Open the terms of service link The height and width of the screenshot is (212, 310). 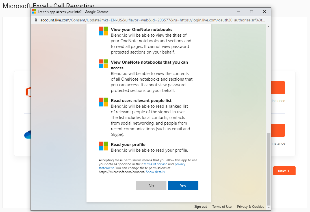(x=155, y=164)
